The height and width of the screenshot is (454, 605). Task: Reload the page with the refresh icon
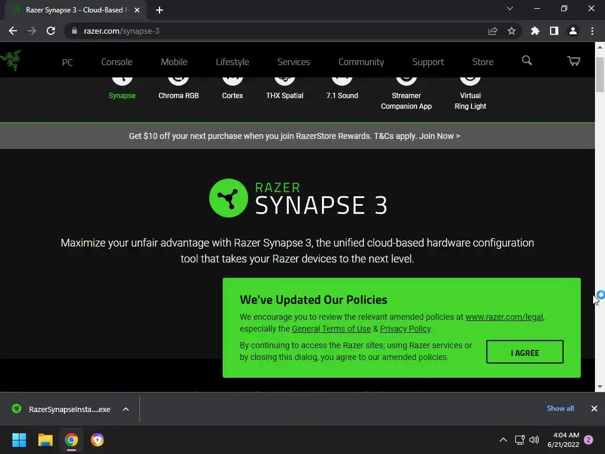coord(51,31)
